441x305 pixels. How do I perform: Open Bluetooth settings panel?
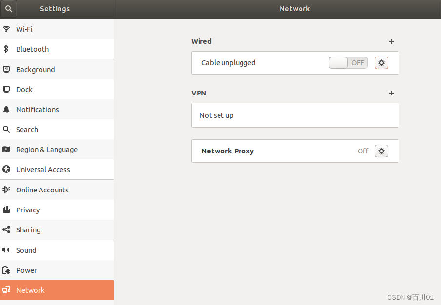[x=57, y=49]
